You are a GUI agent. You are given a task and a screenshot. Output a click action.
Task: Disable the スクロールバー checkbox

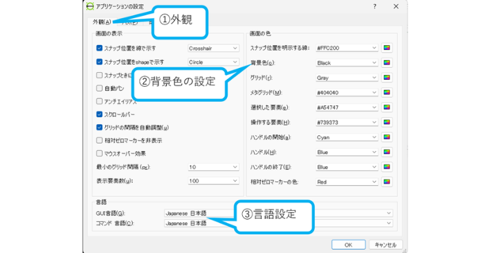click(99, 114)
